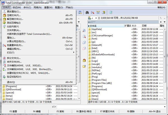Sort by the 日期 column header

tap(144, 25)
